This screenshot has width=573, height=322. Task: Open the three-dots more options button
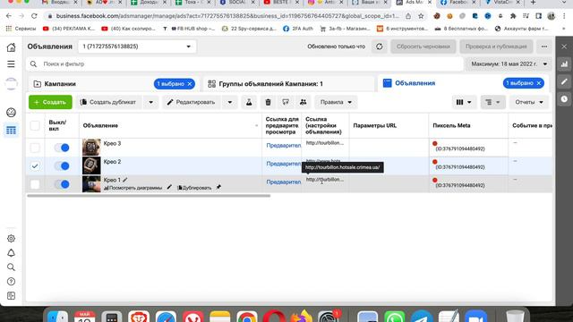tap(544, 47)
